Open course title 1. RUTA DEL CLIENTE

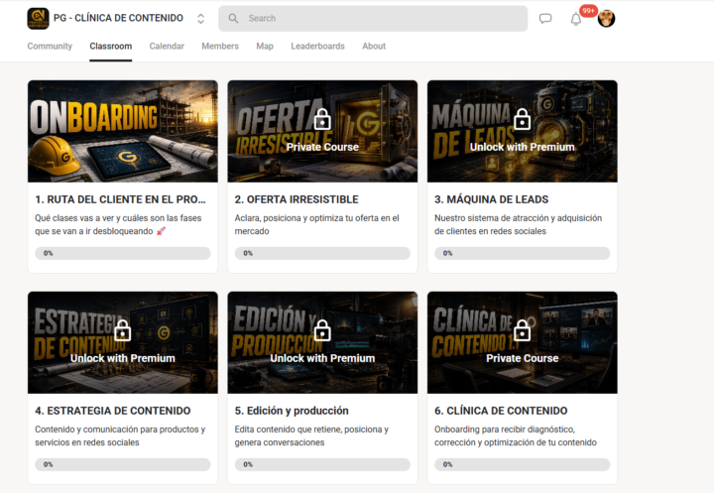(120, 199)
